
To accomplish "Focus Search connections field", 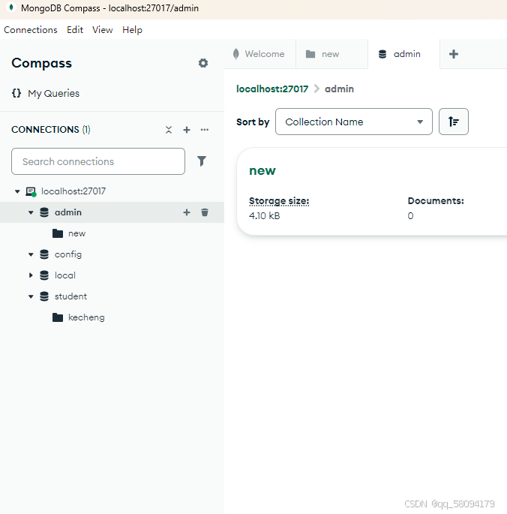I will pos(98,161).
